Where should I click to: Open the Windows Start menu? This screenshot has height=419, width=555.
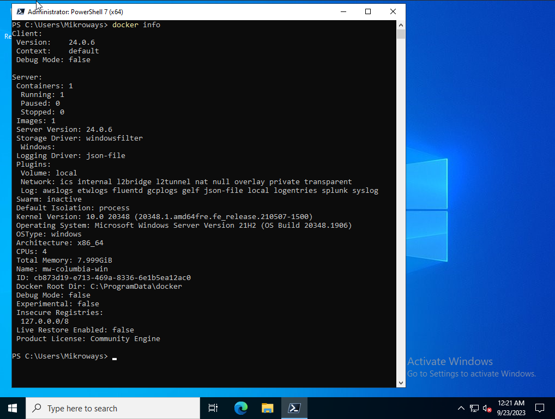(13, 409)
